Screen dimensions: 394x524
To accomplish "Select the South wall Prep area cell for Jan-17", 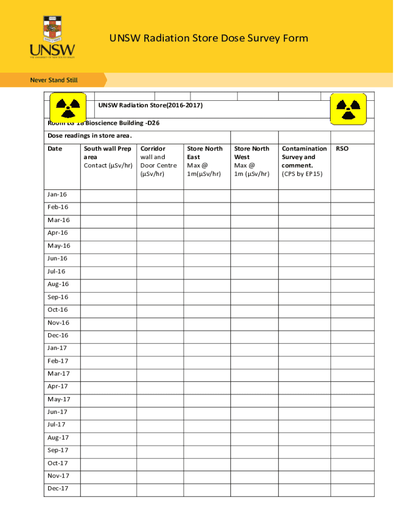I will (108, 348).
